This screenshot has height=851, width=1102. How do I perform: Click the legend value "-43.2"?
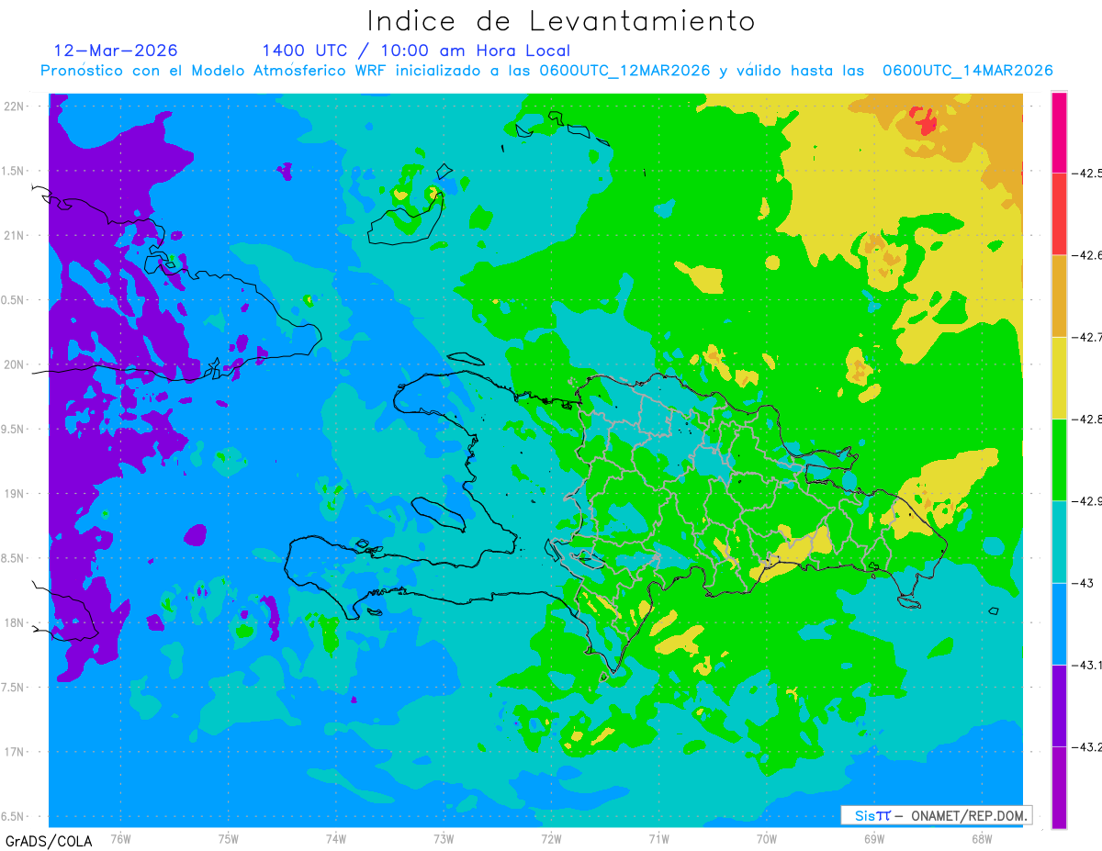click(1085, 747)
